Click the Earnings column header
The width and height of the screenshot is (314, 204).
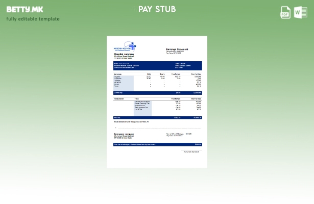(x=118, y=74)
